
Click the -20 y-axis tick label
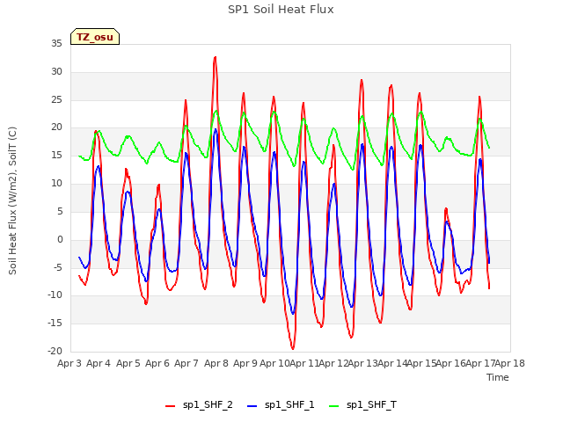coord(55,352)
